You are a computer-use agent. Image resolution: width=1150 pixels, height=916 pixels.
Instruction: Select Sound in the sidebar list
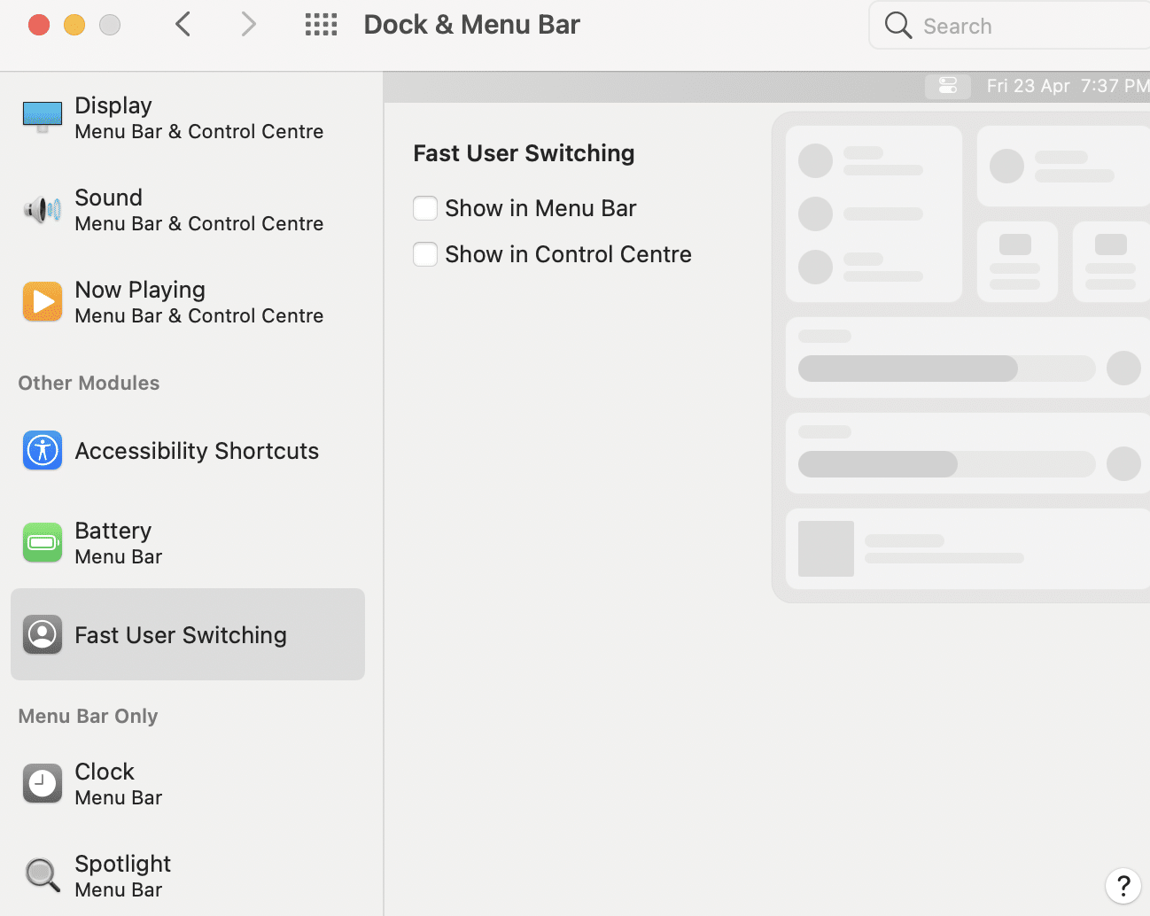188,210
